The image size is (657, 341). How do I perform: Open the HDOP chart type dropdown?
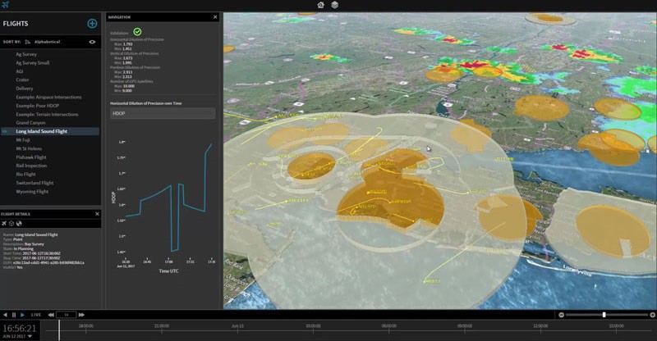(x=163, y=113)
